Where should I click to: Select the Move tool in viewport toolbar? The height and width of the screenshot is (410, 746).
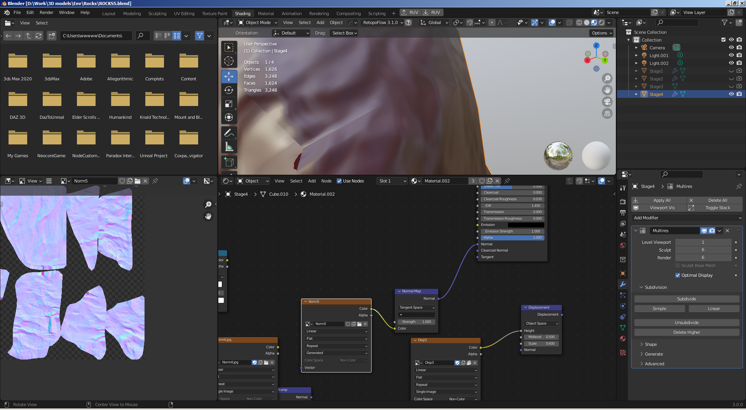coord(229,76)
